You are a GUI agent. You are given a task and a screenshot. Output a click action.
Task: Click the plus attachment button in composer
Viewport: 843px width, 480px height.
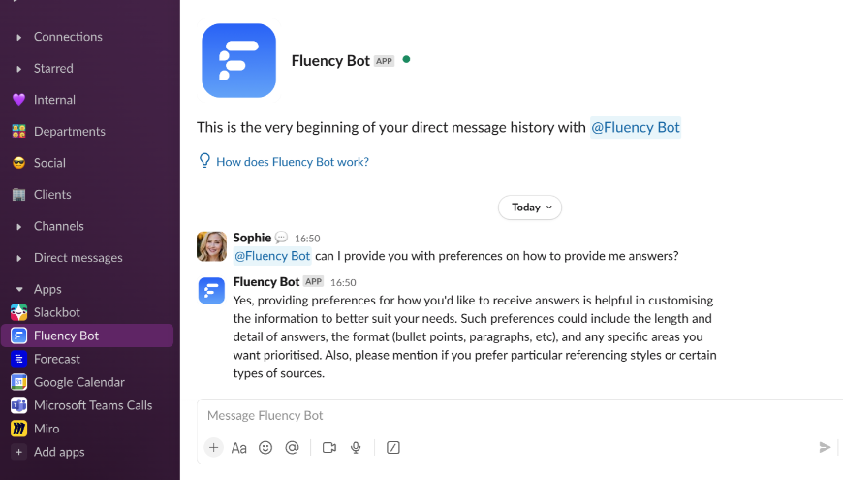(x=213, y=447)
